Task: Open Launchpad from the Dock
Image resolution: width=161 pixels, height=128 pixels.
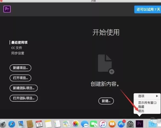Action: click(x=3, y=124)
